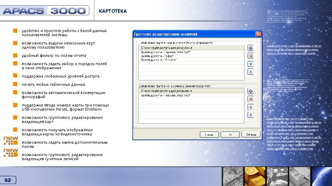Image resolution: width=332 pixels, height=186 pixels.
Task: Click the add (plus) icon for the low-priority list
Action: [250, 91]
